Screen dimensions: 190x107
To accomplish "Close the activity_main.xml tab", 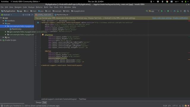I will coord(52,15).
